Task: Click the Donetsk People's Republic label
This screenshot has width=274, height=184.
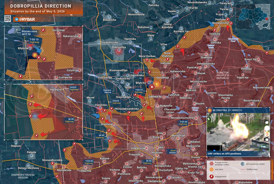Action: [x=223, y=75]
